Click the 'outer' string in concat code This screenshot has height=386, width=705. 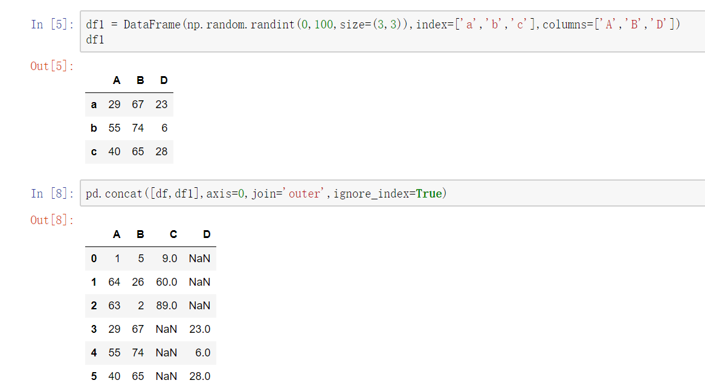coord(303,194)
